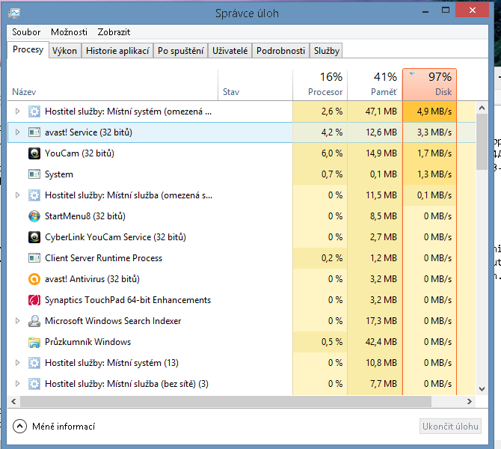Click the Synaptics TouchPad red icon
Viewport: 501px width, 449px height.
pyautogui.click(x=34, y=300)
